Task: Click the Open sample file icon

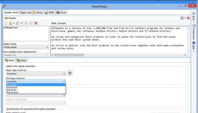Action: click(10, 23)
